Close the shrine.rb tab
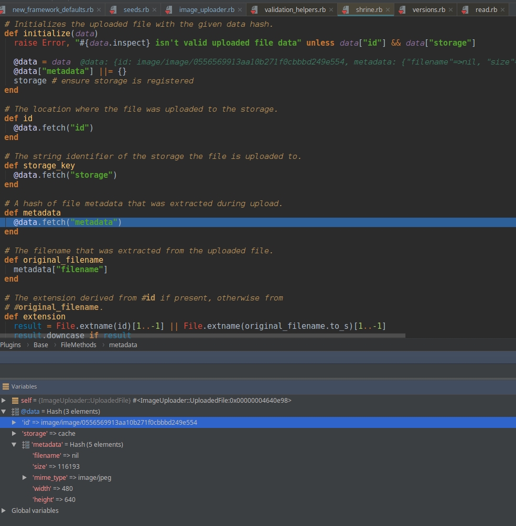The image size is (516, 526). [x=388, y=10]
